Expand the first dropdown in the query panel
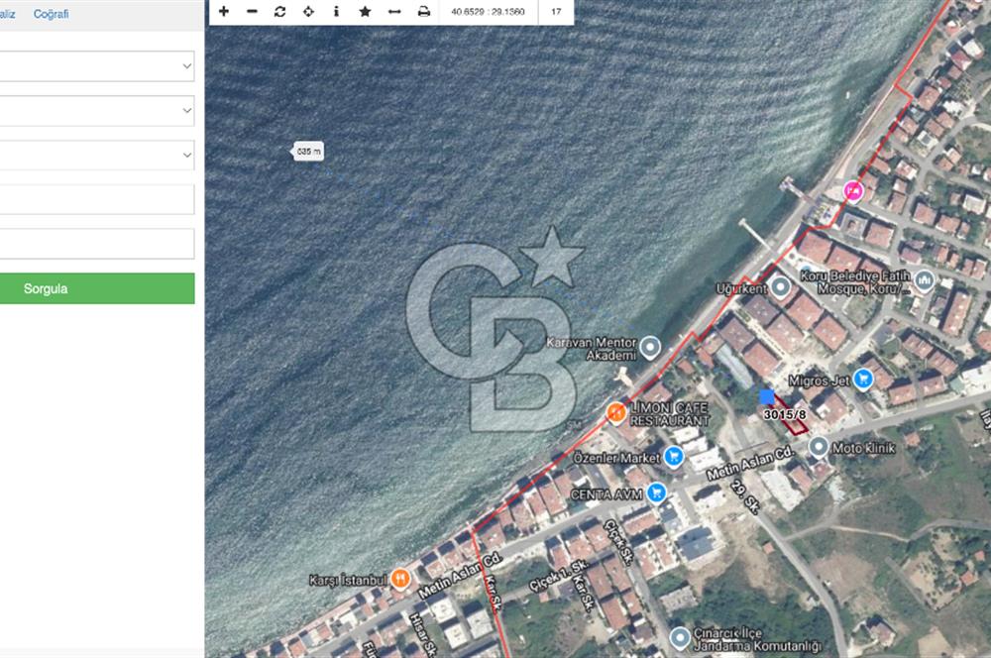991x658 pixels. [95, 65]
